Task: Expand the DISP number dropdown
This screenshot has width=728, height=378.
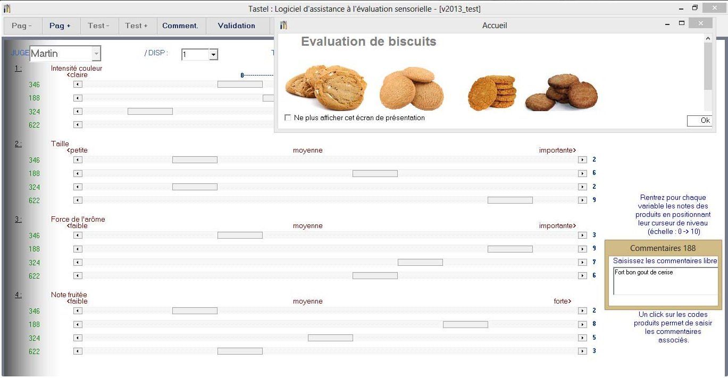Action: pyautogui.click(x=214, y=55)
